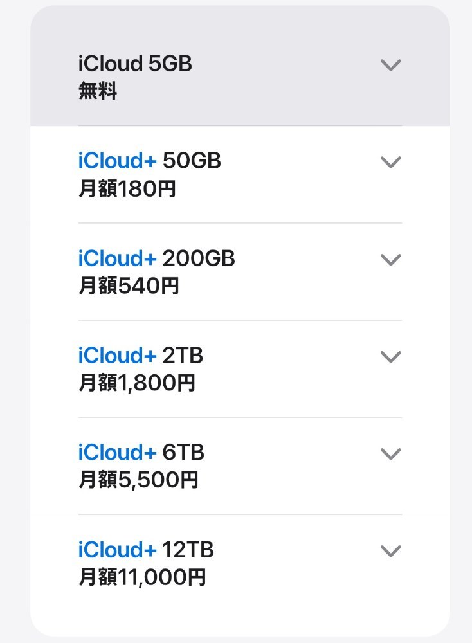Choose the 6TB plan heading

click(x=141, y=453)
